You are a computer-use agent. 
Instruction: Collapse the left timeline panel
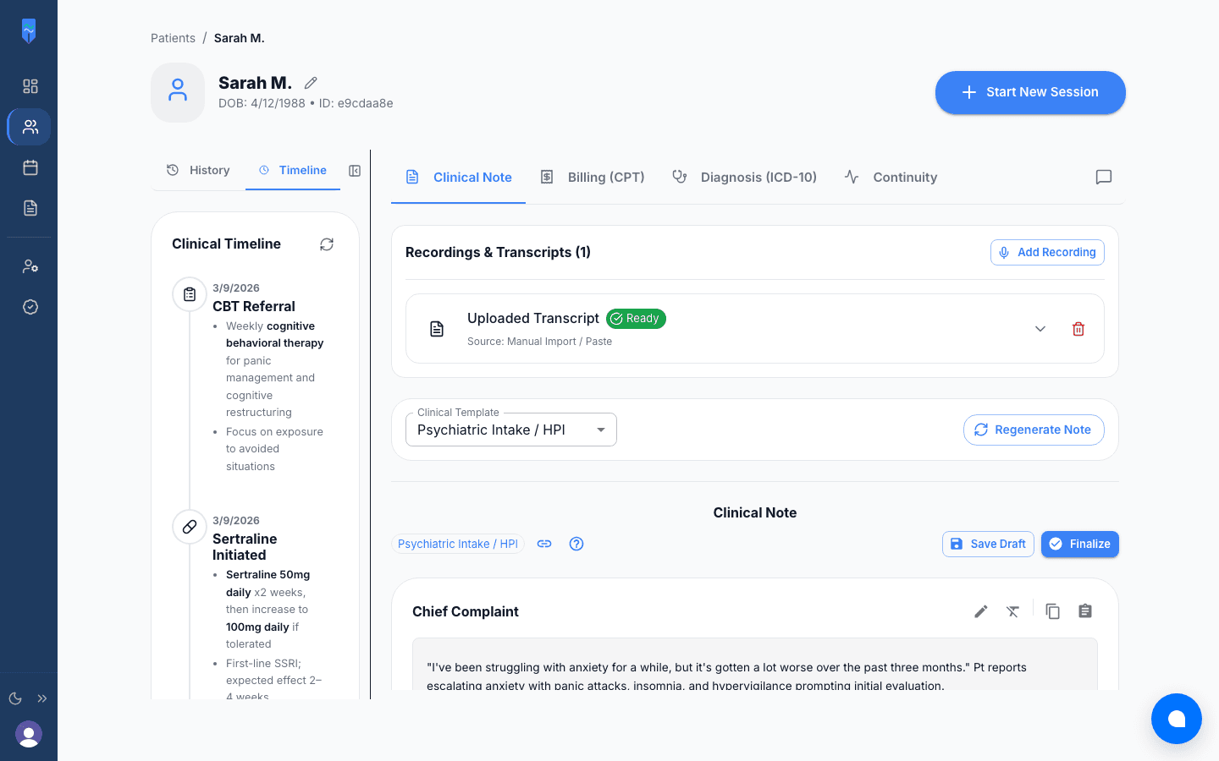coord(355,171)
